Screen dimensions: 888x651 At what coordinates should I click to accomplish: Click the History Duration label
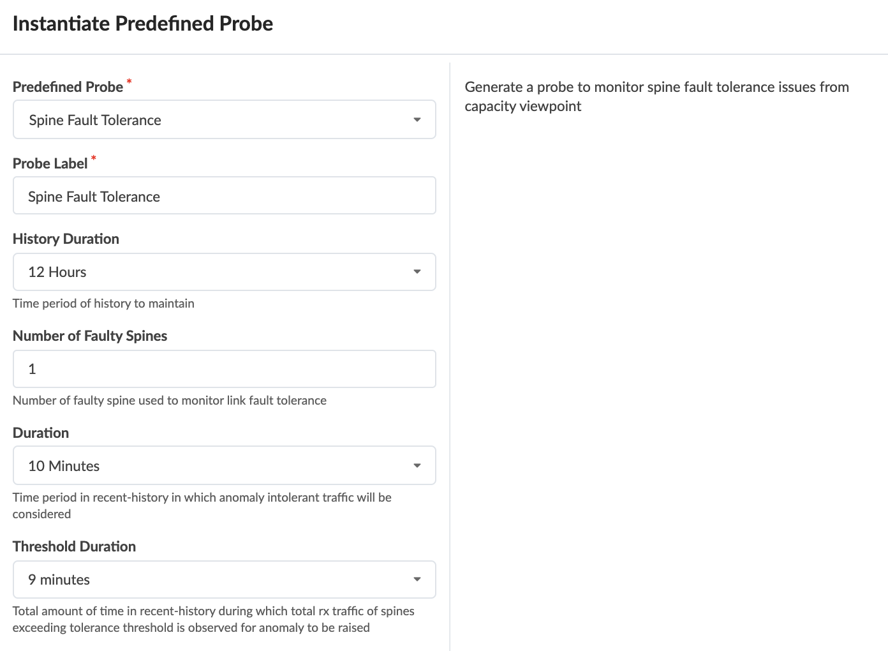point(66,239)
